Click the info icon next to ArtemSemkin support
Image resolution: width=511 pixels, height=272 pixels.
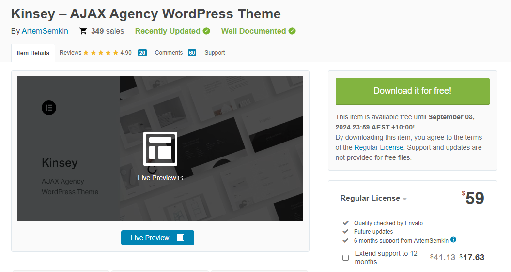pyautogui.click(x=453, y=240)
